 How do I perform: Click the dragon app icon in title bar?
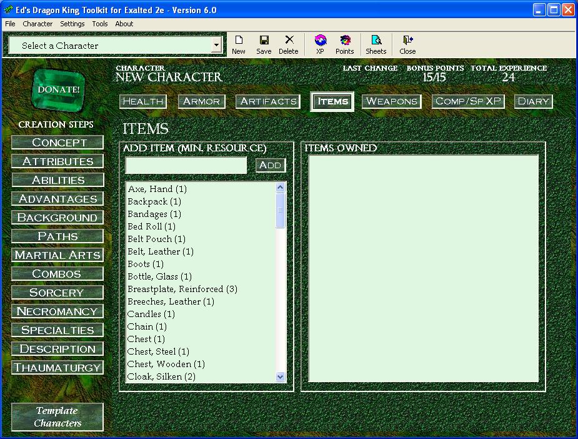(8, 9)
